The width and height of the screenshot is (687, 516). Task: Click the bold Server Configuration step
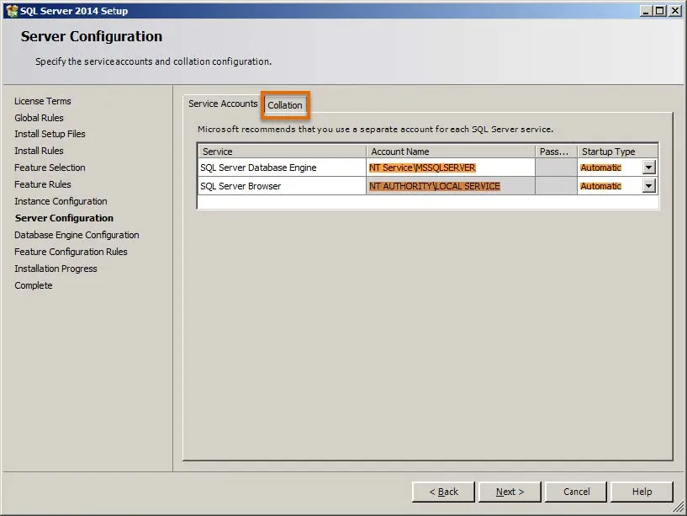(x=64, y=218)
